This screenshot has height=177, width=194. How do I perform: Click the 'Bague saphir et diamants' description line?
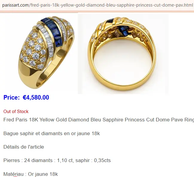pyautogui.click(x=52, y=133)
